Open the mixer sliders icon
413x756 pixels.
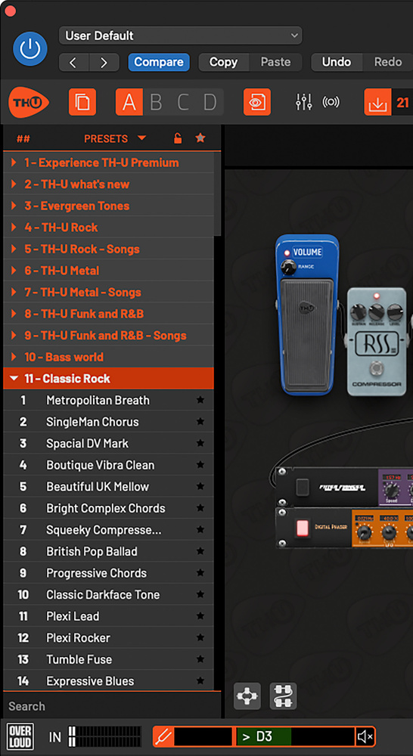304,102
